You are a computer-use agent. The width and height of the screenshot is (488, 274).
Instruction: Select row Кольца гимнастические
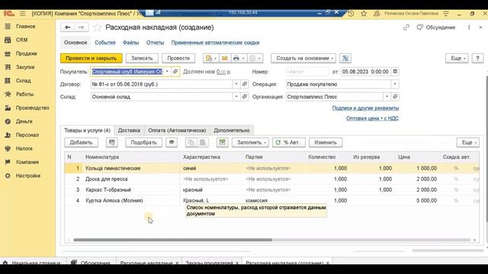click(x=271, y=168)
